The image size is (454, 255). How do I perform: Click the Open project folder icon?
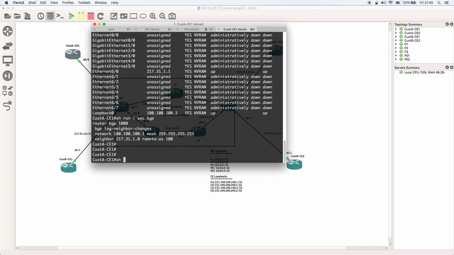(x=17, y=16)
